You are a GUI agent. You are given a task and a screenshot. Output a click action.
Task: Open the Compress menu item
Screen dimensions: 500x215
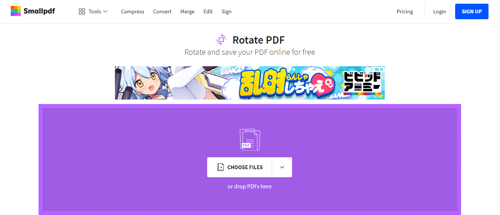(133, 11)
